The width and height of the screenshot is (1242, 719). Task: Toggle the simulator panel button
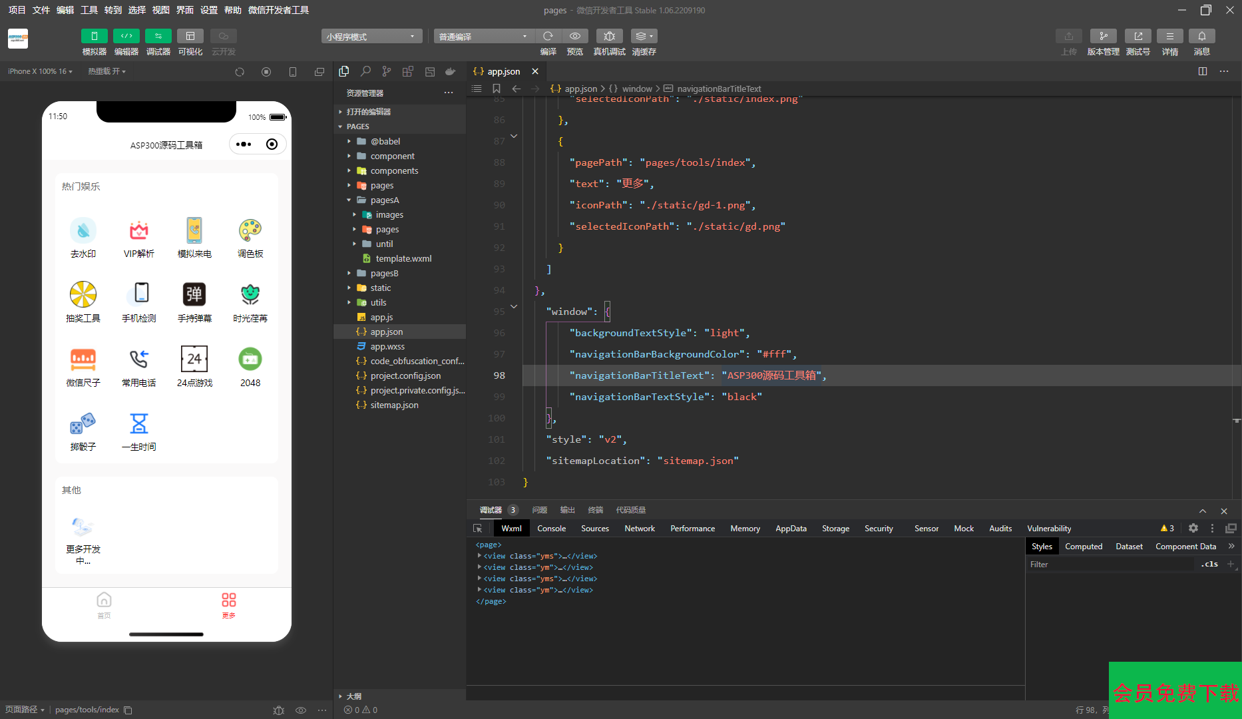[94, 36]
